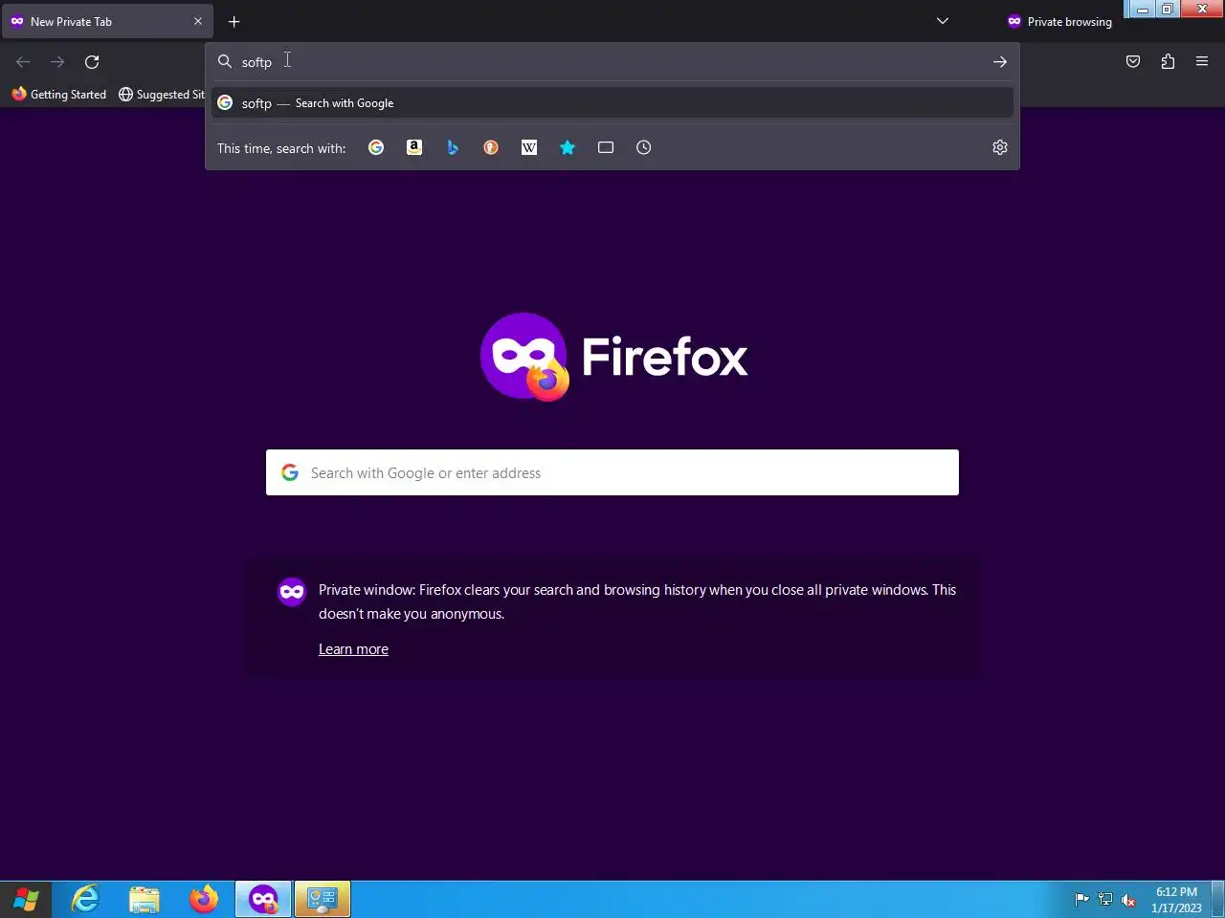Save to Pocket icon
The image size is (1225, 918).
pos(1133,62)
